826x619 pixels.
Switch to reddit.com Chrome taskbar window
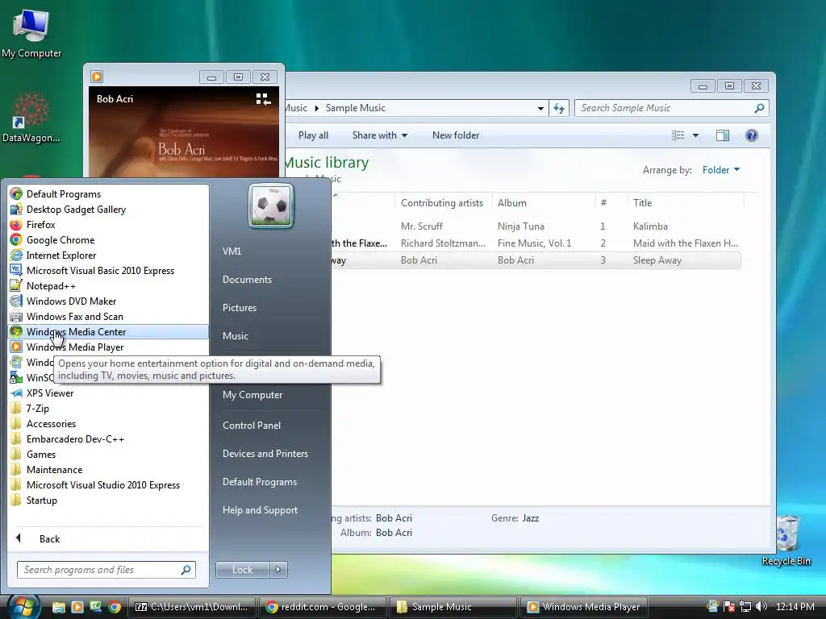(x=321, y=607)
